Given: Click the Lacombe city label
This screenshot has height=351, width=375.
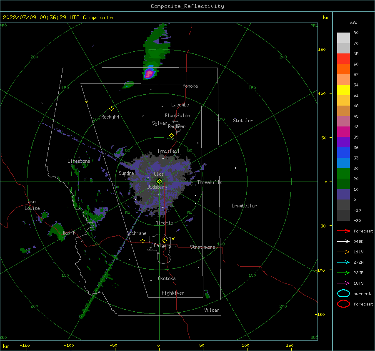Looking at the screenshot, I should click(180, 105).
